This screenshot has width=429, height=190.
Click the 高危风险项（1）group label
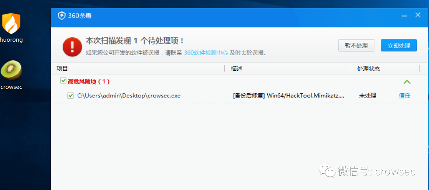pos(89,81)
